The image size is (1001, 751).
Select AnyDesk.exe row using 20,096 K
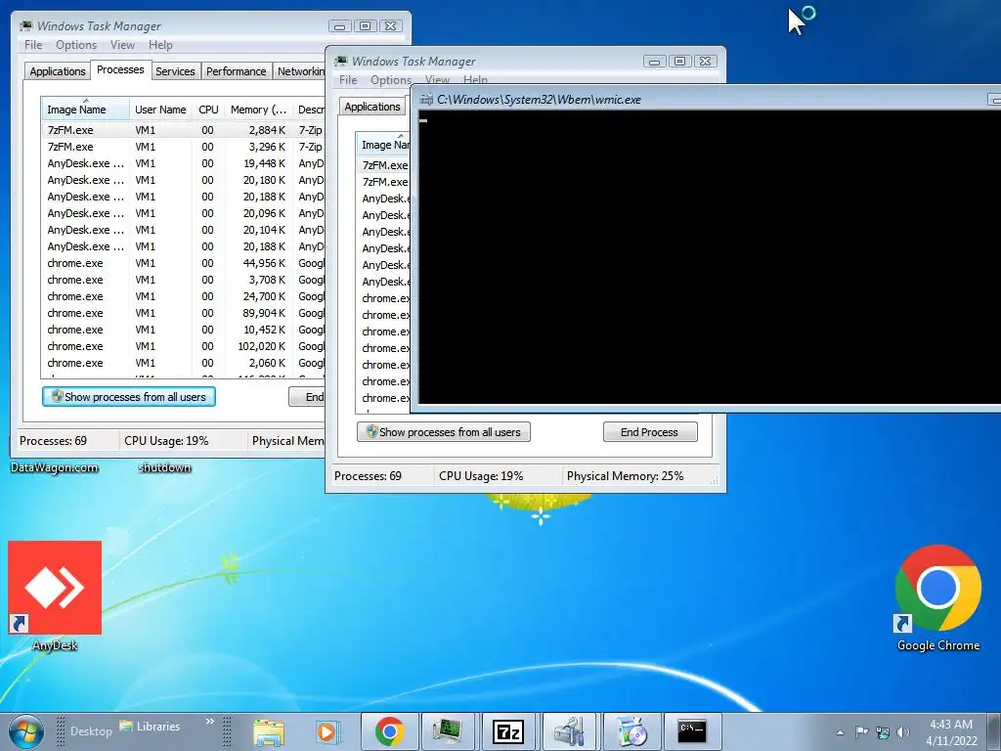pos(183,212)
